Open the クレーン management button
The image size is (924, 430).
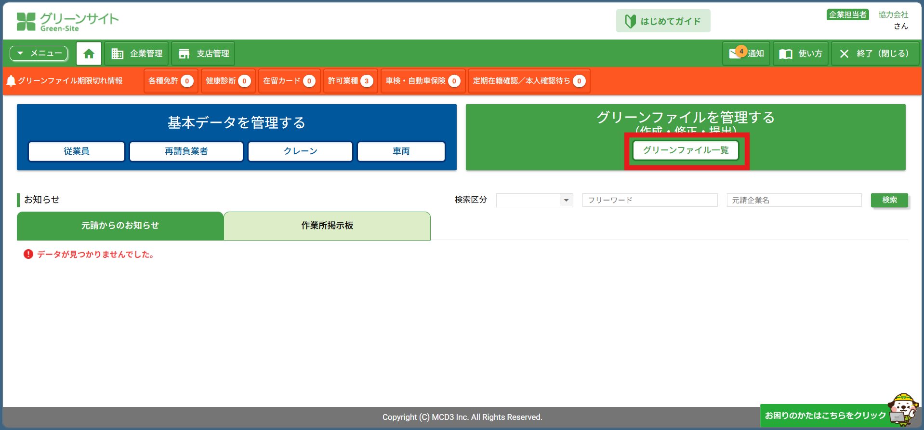coord(300,151)
